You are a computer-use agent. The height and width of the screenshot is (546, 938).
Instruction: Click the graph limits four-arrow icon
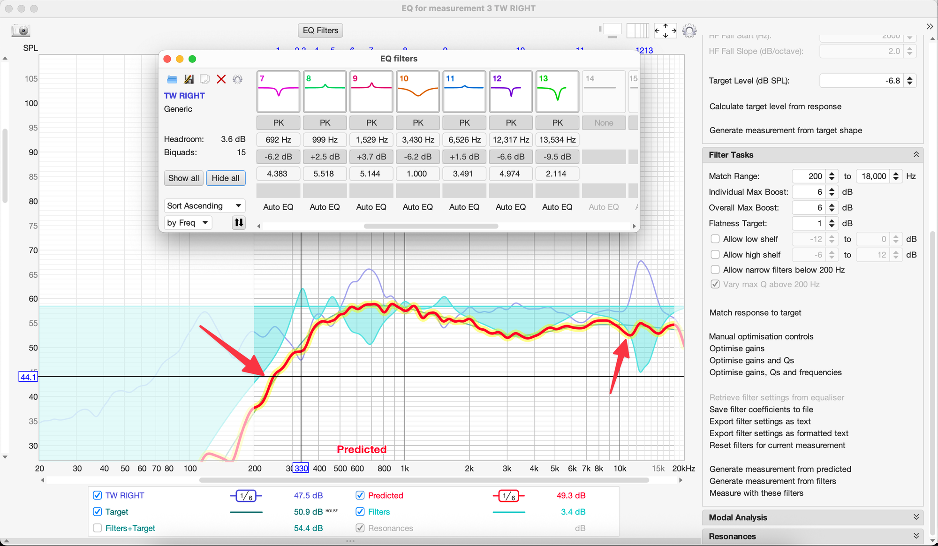click(665, 31)
